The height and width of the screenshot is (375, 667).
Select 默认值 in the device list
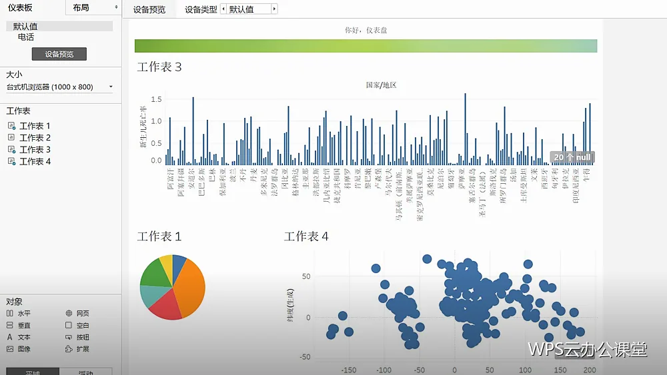pyautogui.click(x=59, y=27)
